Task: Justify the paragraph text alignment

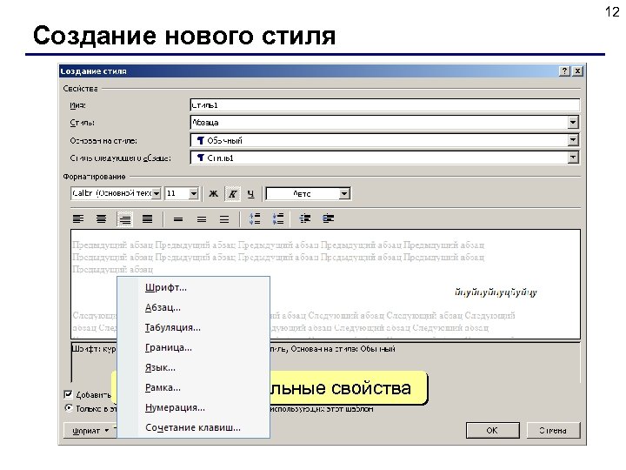Action: [147, 219]
